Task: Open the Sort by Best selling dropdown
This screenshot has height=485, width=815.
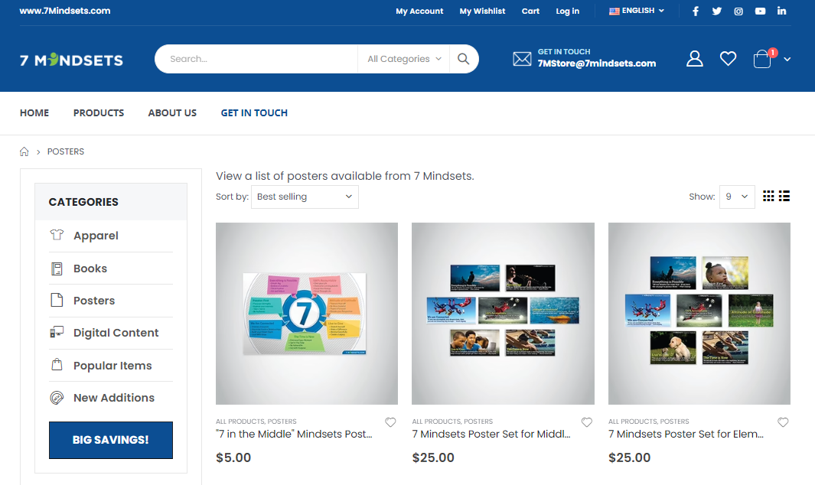Action: pyautogui.click(x=305, y=197)
